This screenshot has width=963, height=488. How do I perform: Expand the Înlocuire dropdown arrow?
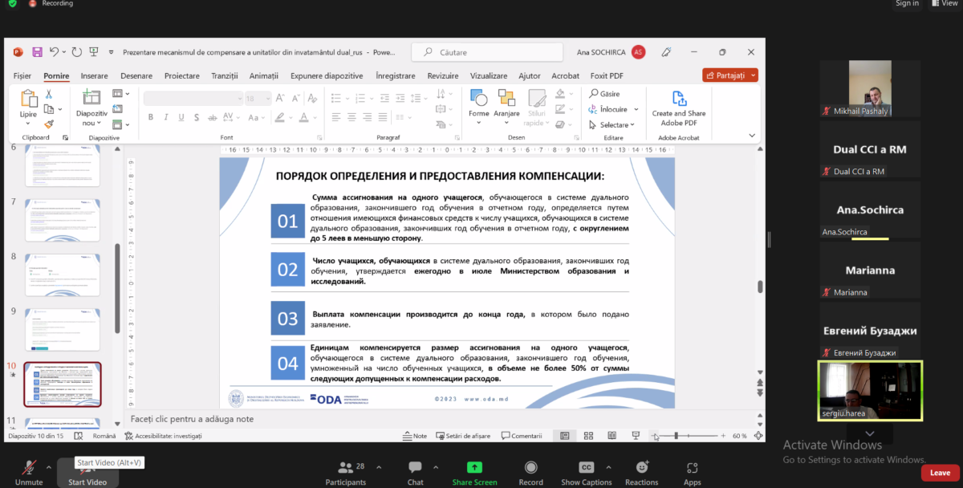(x=636, y=109)
